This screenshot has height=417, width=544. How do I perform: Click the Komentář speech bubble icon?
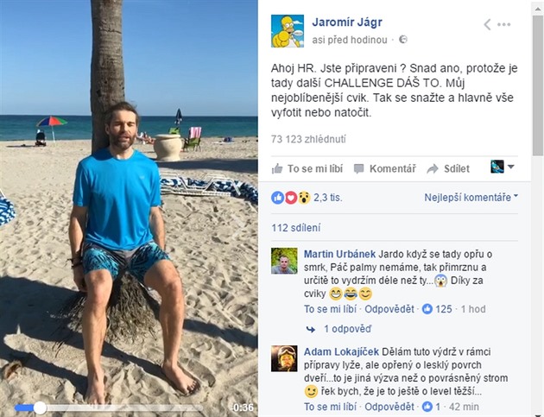coord(358,169)
